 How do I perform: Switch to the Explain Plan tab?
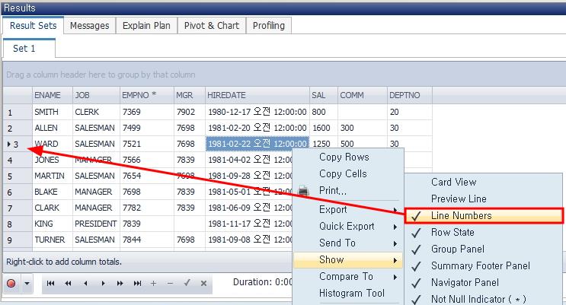tap(146, 26)
